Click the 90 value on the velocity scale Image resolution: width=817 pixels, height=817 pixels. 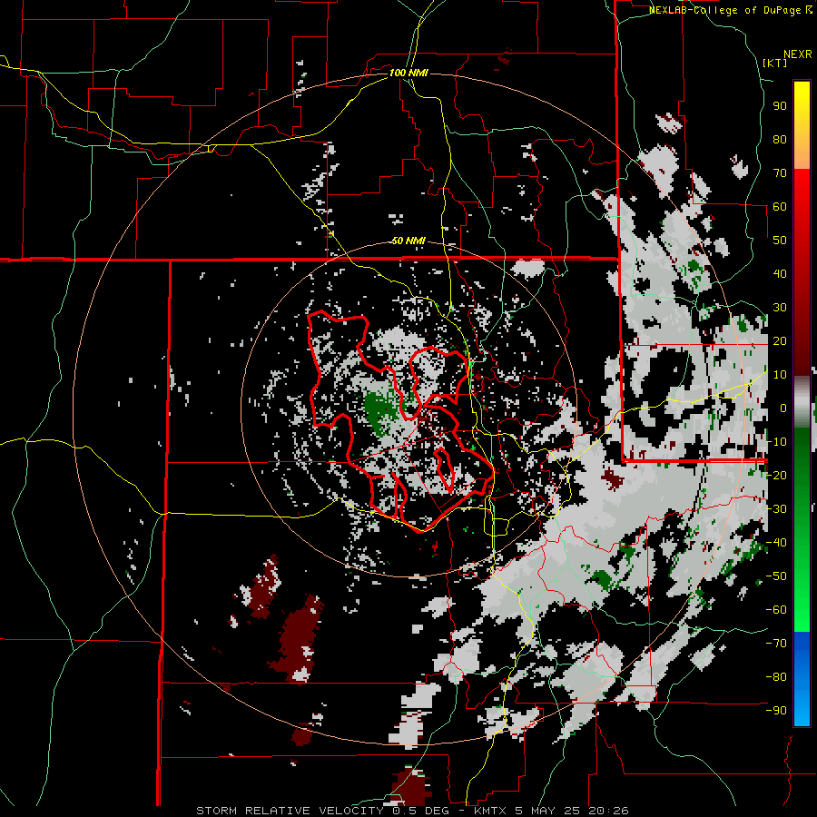[780, 106]
